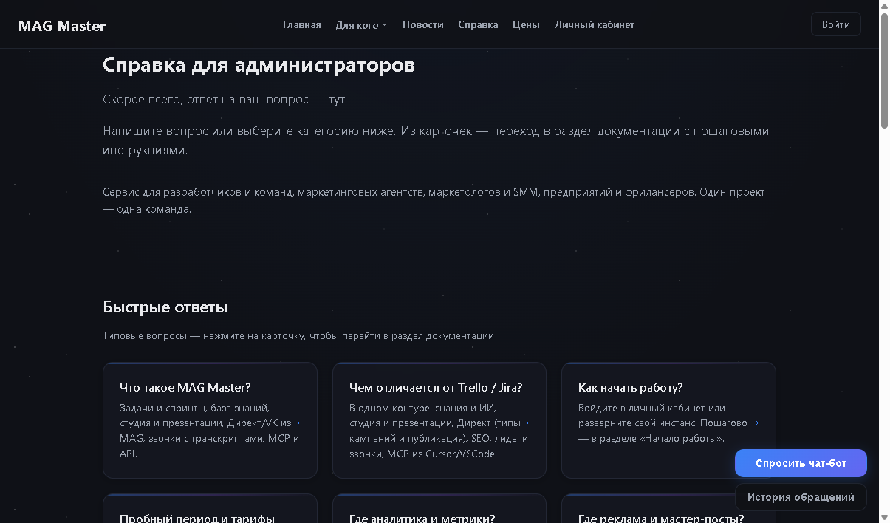The image size is (890, 523).
Task: Open the Справка menu item
Action: (478, 24)
